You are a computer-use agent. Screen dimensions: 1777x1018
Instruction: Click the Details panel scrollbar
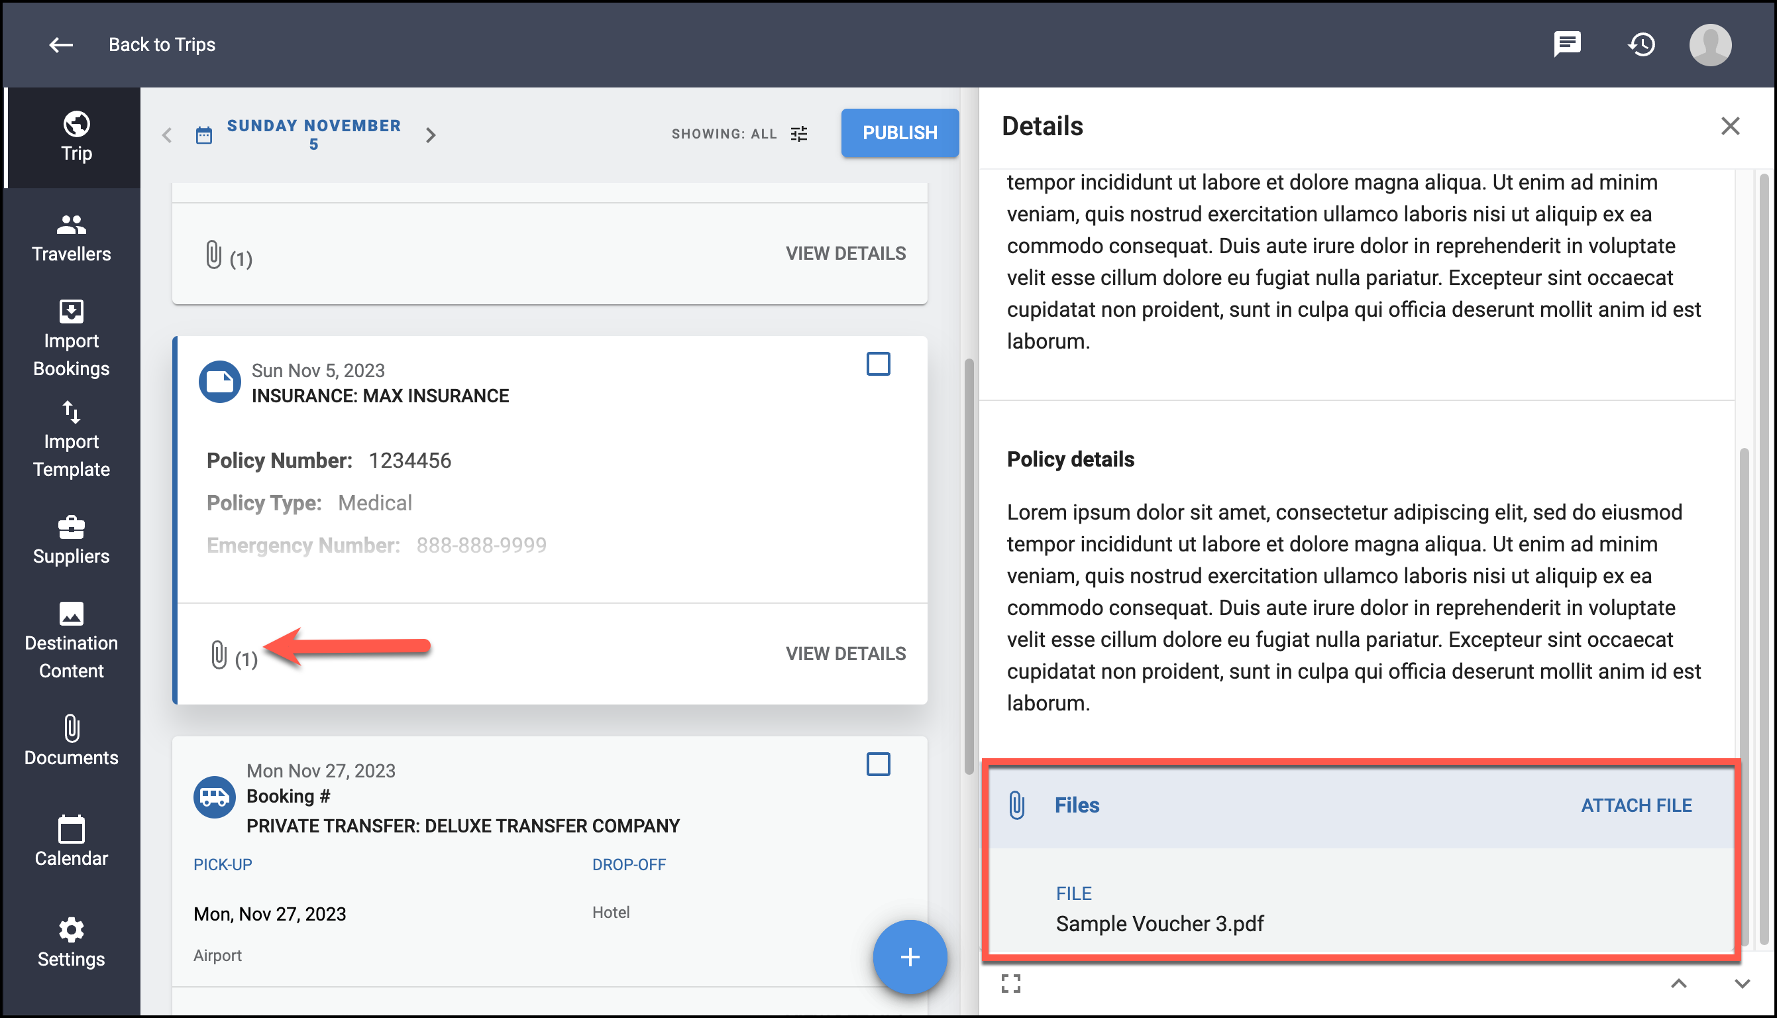(1743, 696)
